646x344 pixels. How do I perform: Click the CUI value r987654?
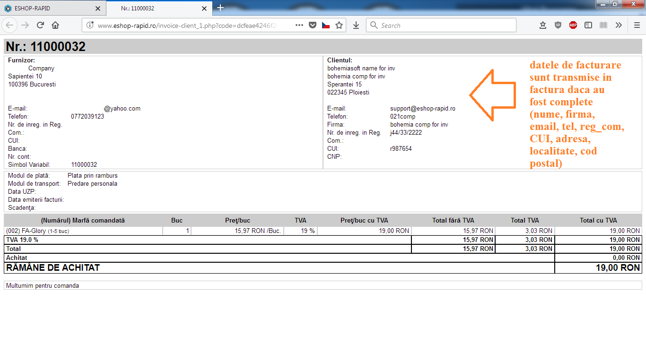coord(401,148)
